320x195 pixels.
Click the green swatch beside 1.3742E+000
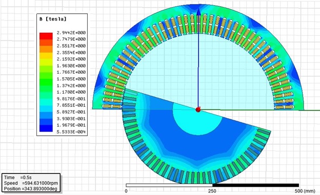point(46,82)
